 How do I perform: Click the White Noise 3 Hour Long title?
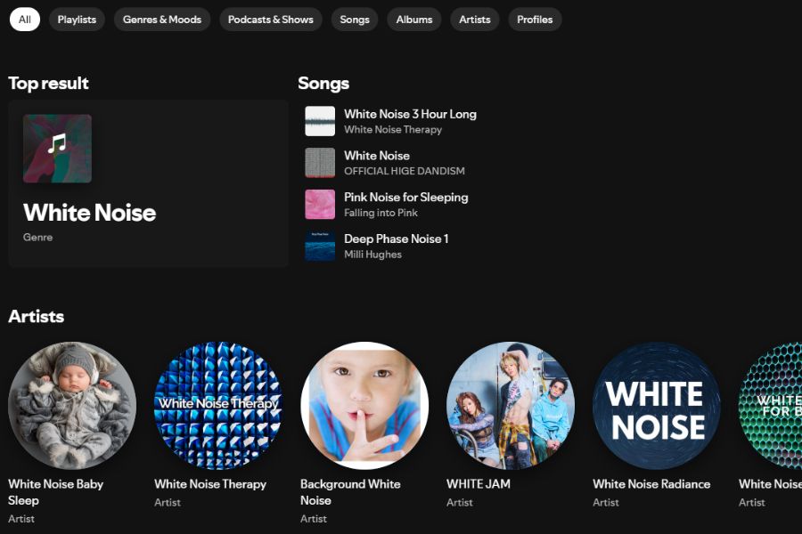[x=410, y=114]
